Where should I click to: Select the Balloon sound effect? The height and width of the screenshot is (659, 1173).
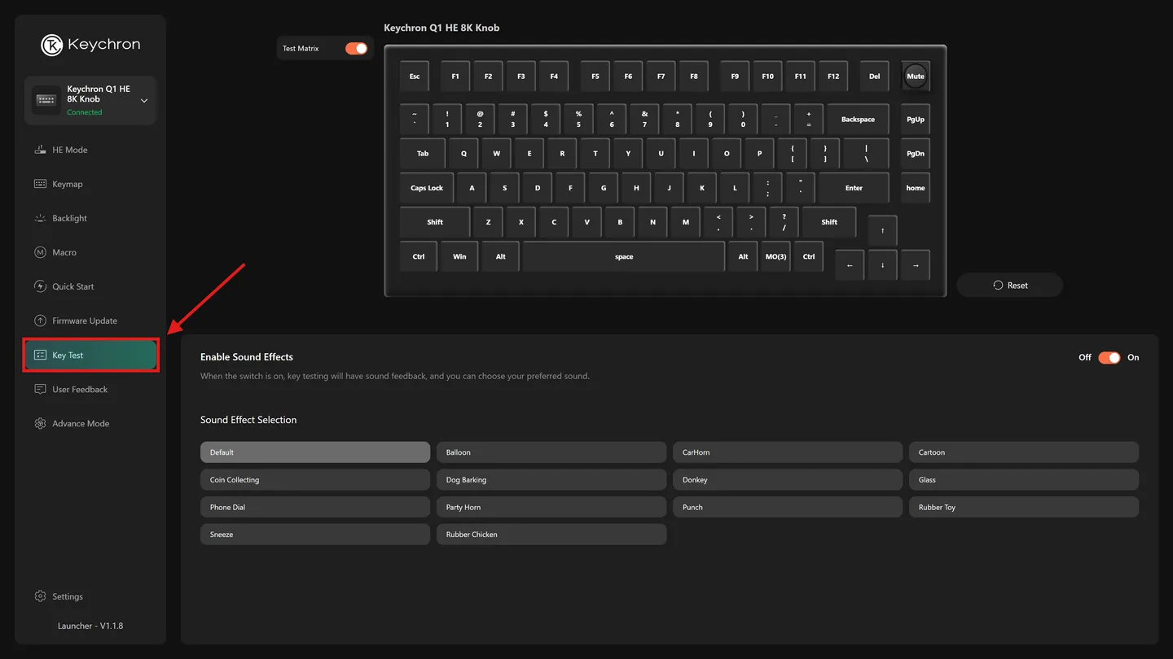[x=551, y=452]
